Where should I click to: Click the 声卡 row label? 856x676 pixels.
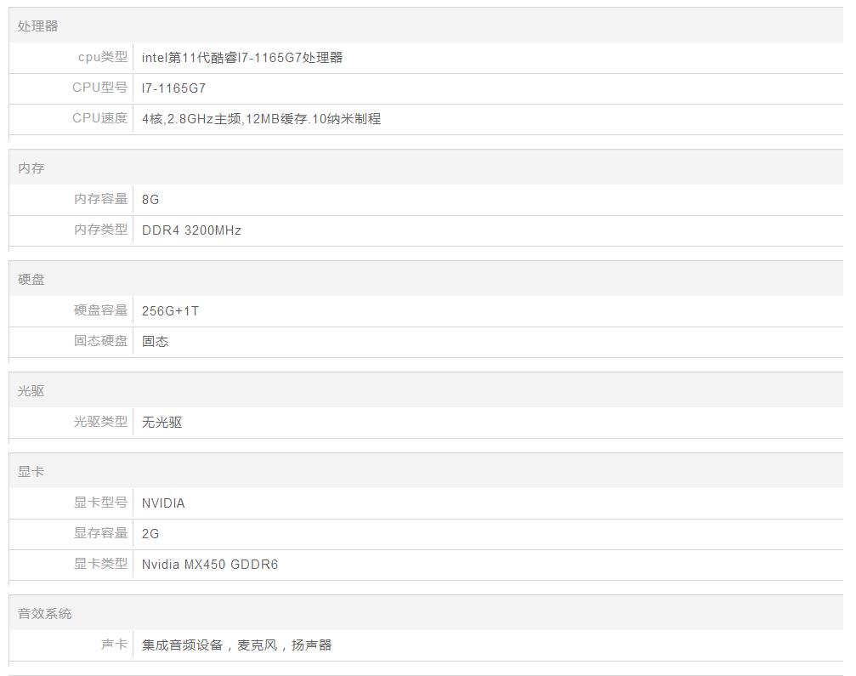pyautogui.click(x=114, y=645)
